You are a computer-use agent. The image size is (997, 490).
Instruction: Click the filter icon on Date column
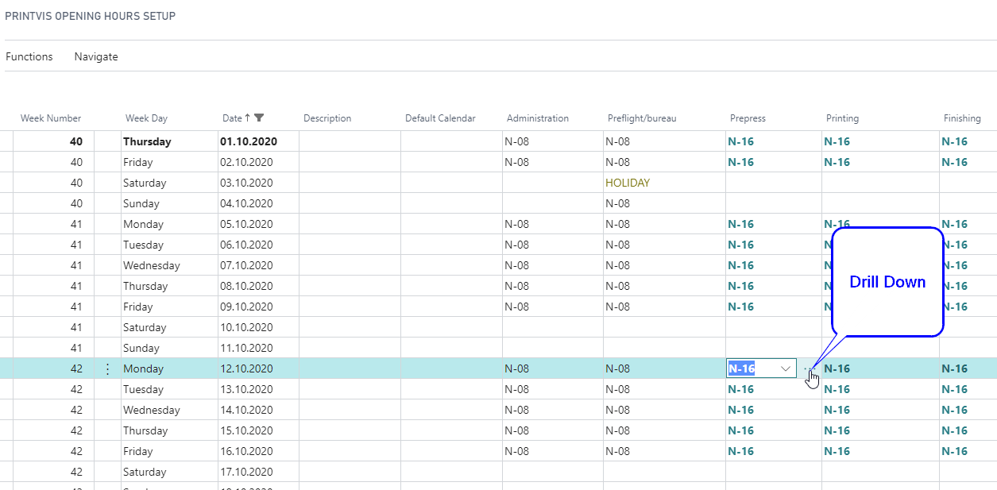coord(259,118)
